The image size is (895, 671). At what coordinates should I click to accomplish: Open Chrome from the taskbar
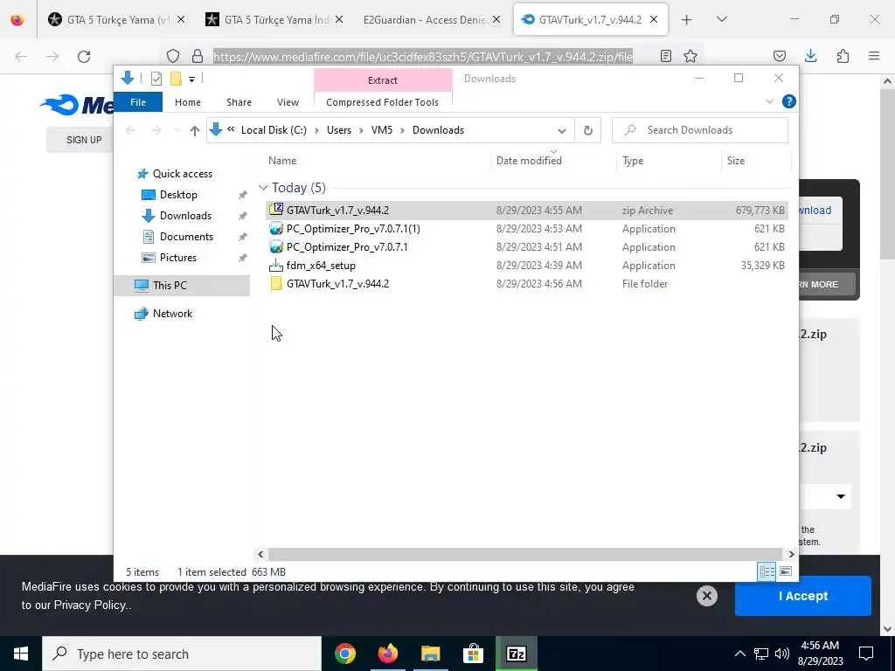(x=344, y=654)
